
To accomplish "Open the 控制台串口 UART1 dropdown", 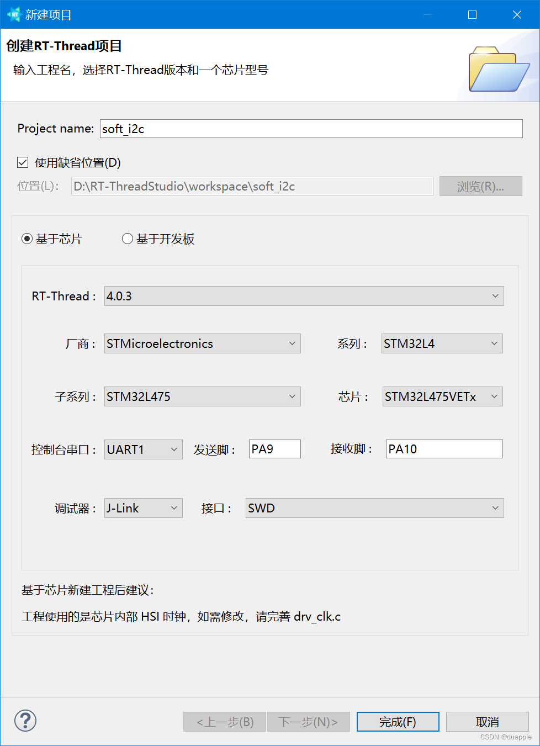I will coord(144,449).
